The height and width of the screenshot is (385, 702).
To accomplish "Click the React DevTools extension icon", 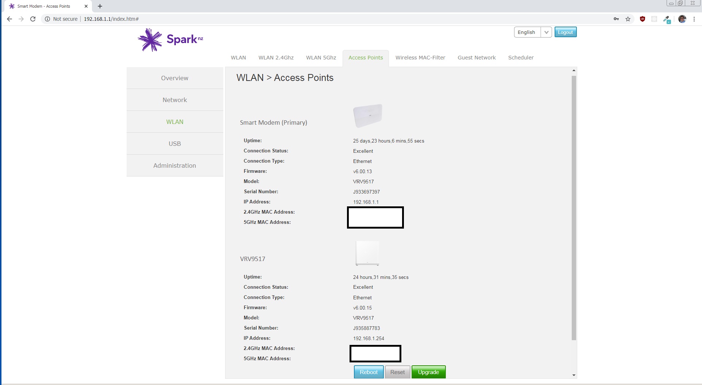I will point(654,19).
